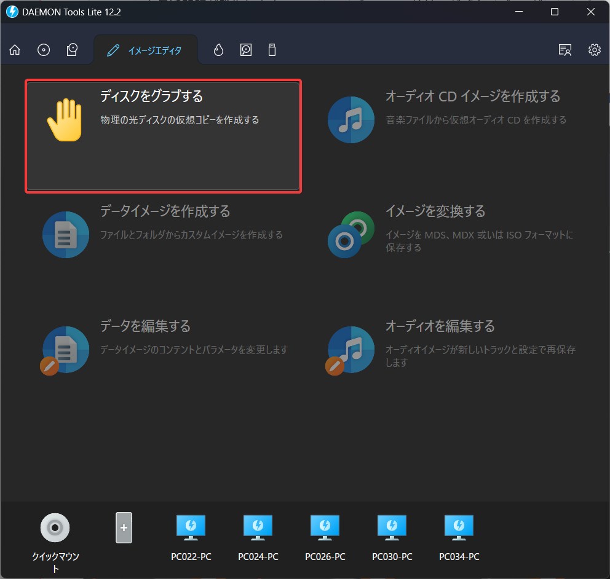Click the audio CD music note icon
This screenshot has width=610, height=579.
pyautogui.click(x=351, y=120)
